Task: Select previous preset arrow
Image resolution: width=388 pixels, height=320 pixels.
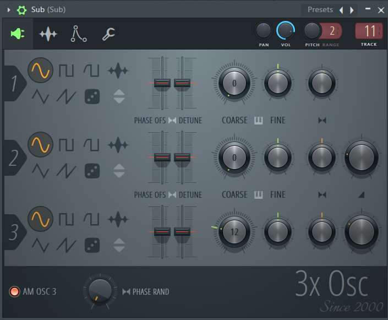Action: [x=341, y=10]
